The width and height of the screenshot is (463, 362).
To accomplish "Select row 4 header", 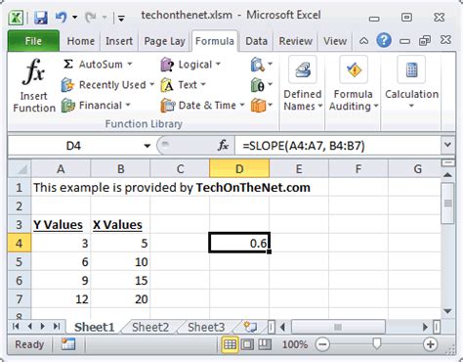I will (x=20, y=244).
